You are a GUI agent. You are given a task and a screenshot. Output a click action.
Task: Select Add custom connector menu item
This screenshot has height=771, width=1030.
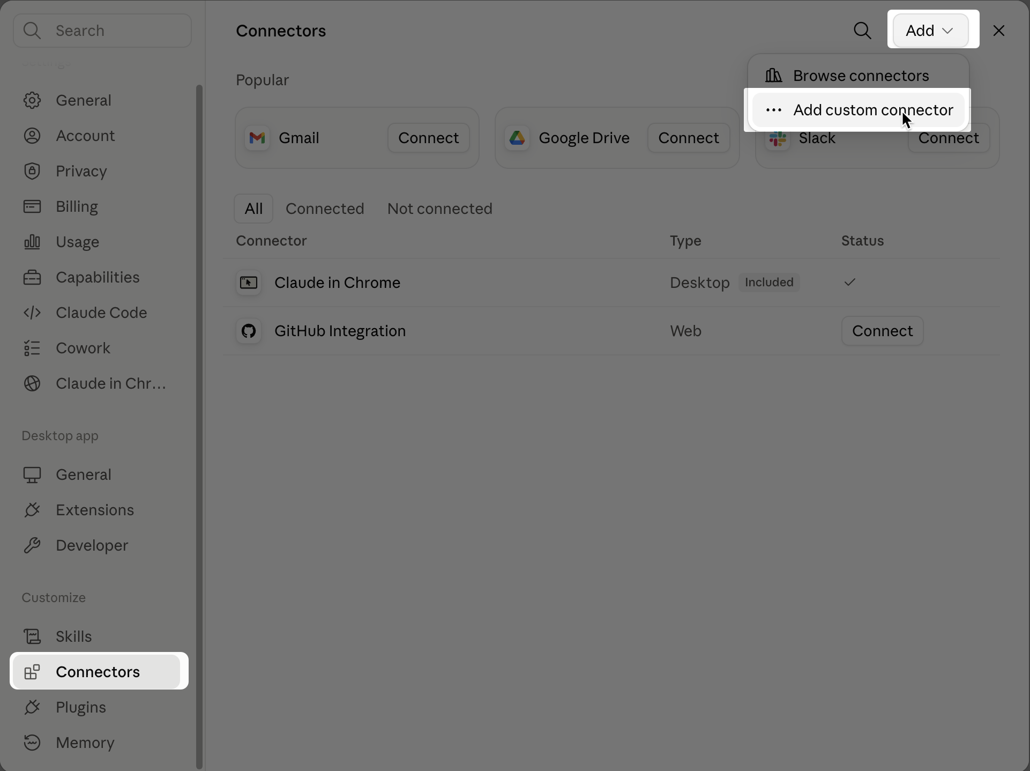coord(858,110)
